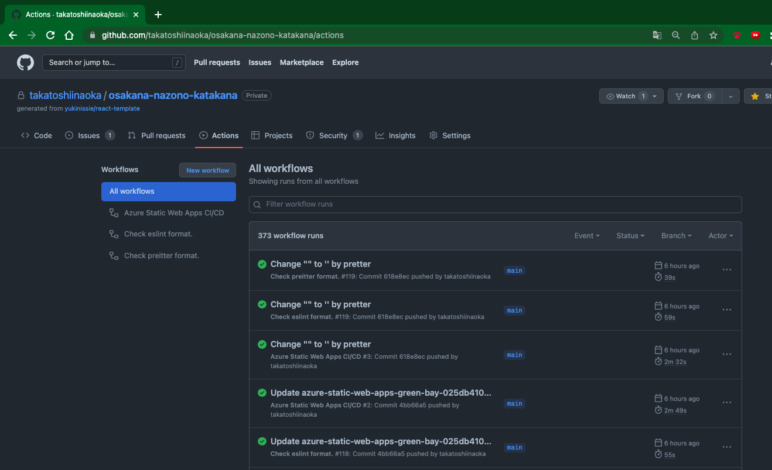Click the share page icon
This screenshot has height=470, width=772.
tap(695, 35)
